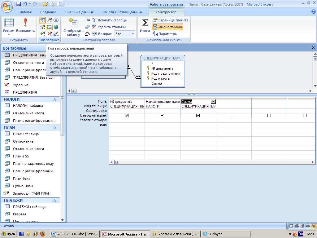Image resolution: width=317 pixels, height=238 pixels.
Task: Click the round Office button
Action: 7,7
